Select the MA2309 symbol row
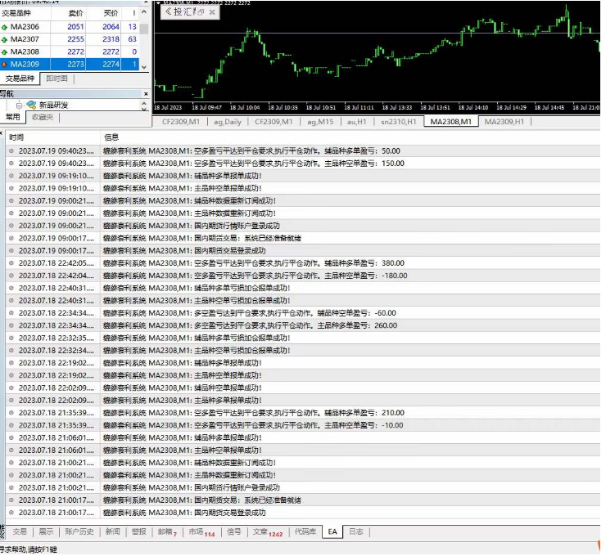 click(70, 65)
